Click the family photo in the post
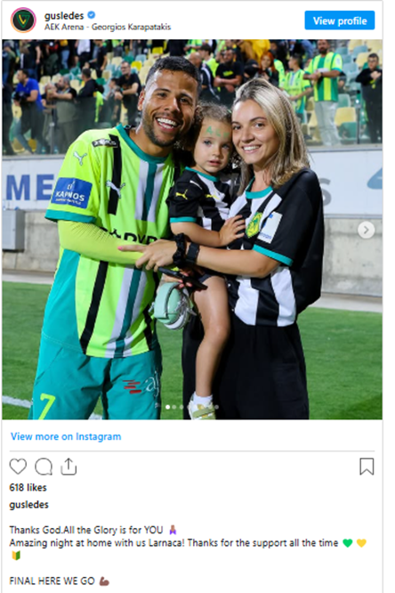The width and height of the screenshot is (395, 593). [192, 230]
